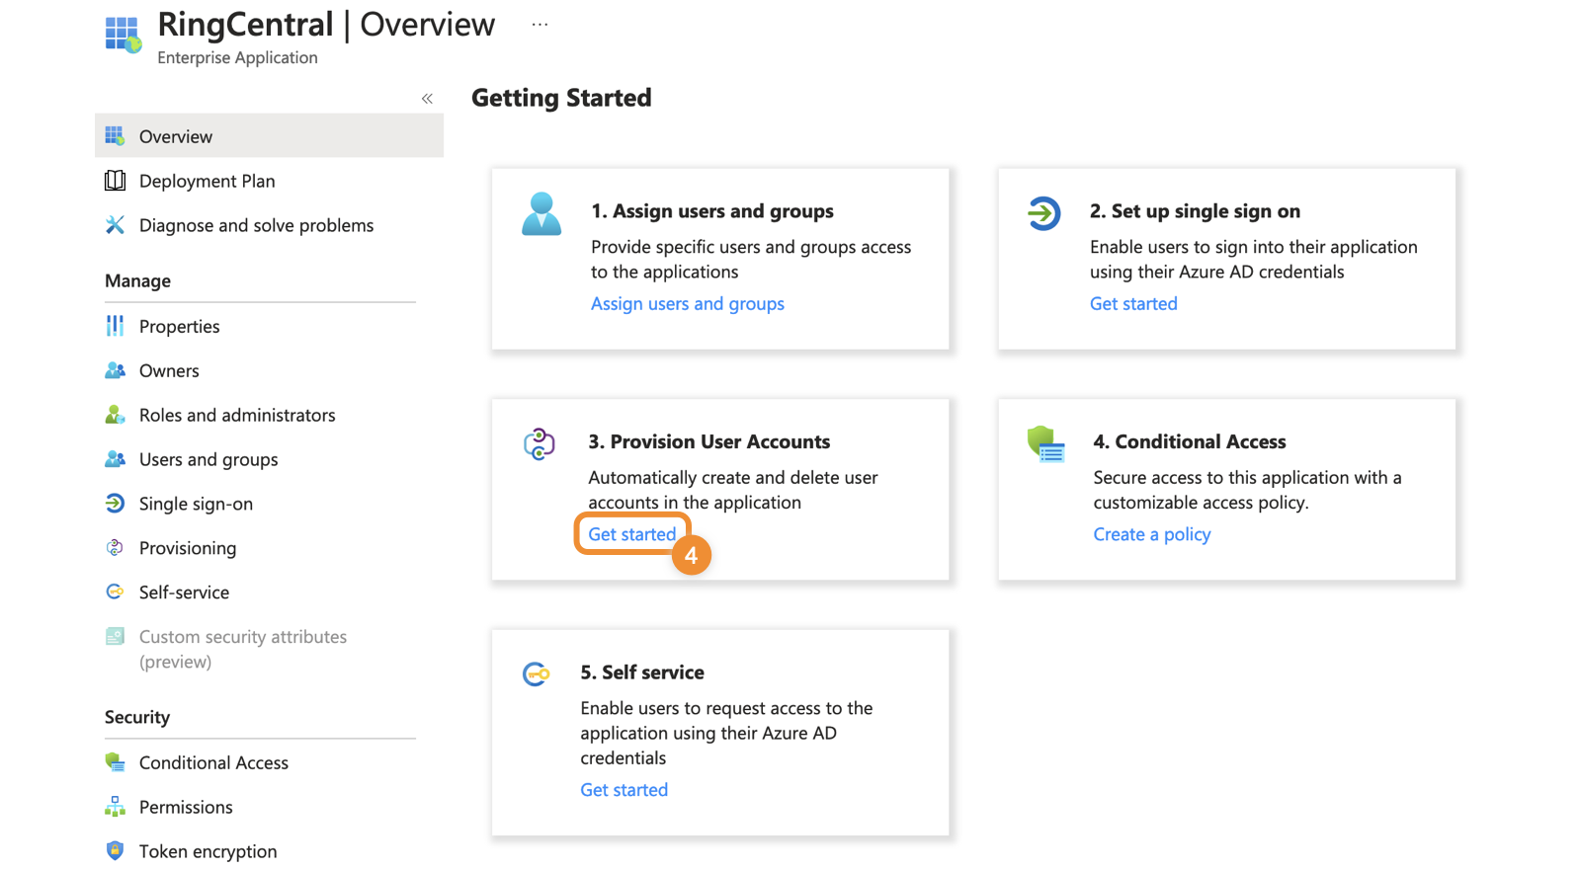The height and width of the screenshot is (869, 1581).
Task: Click the user icon on Assign users card
Action: click(541, 213)
